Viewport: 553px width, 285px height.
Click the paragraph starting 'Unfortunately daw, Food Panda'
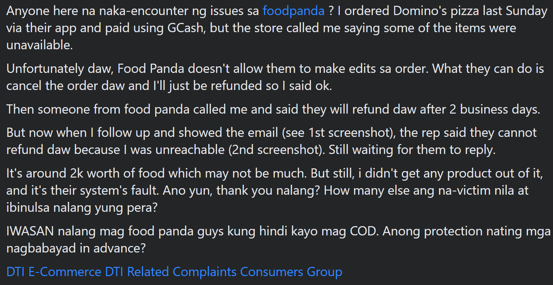275,77
